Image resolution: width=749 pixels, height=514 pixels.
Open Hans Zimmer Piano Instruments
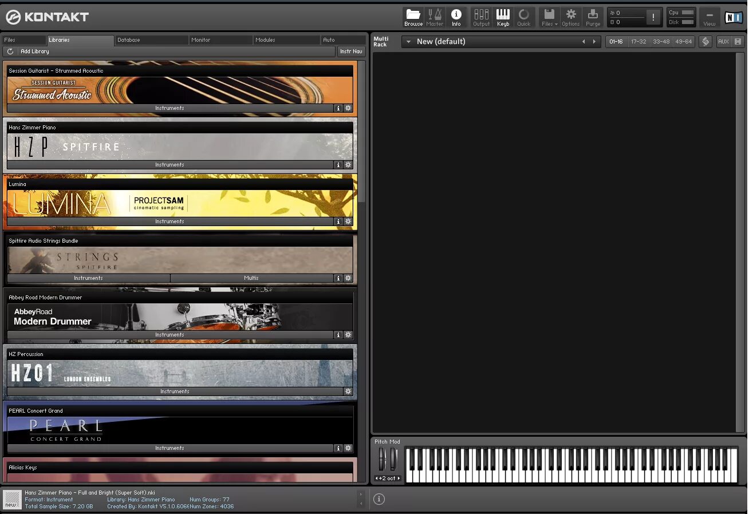[170, 165]
